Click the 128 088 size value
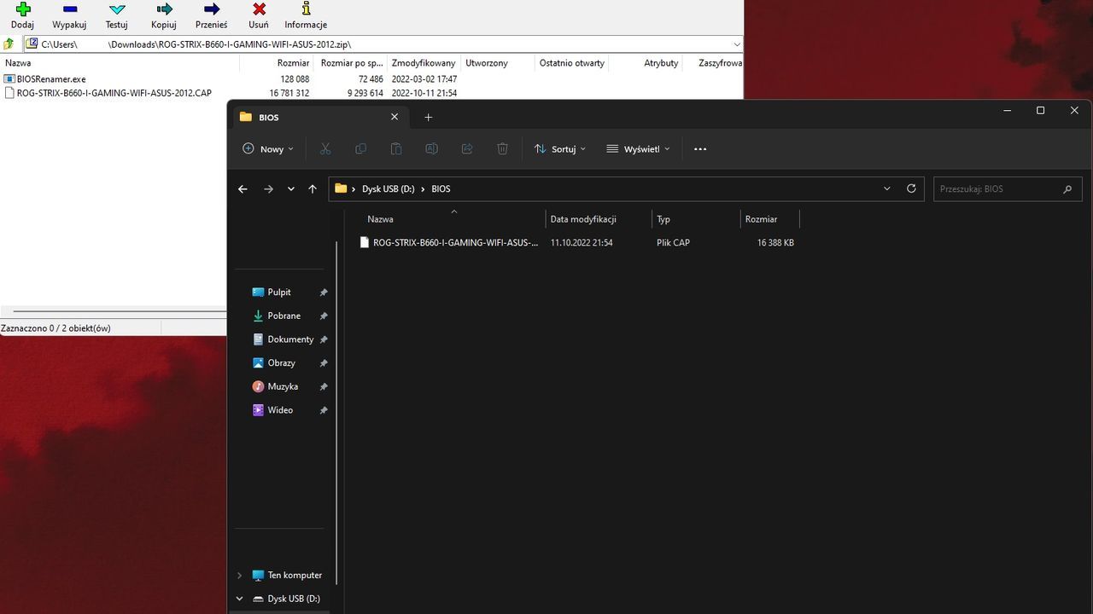The width and height of the screenshot is (1093, 614). point(295,79)
